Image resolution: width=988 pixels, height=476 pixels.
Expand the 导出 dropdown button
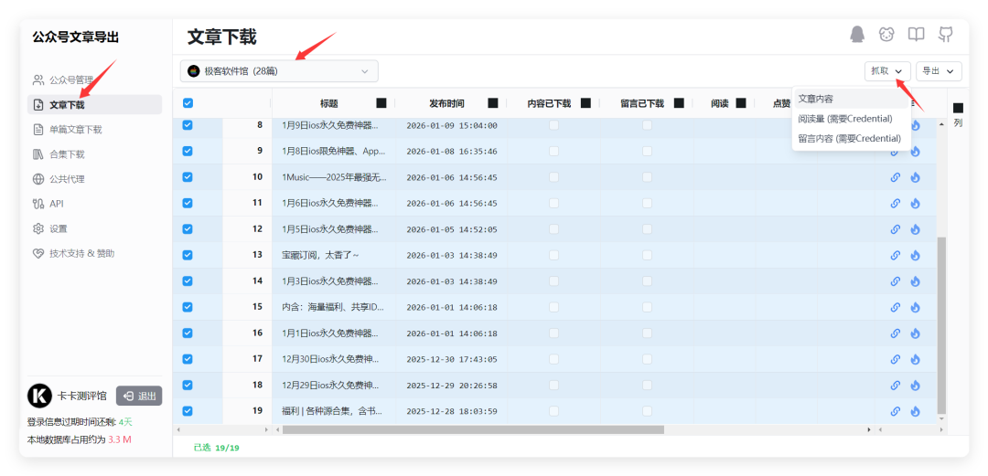[x=939, y=71]
